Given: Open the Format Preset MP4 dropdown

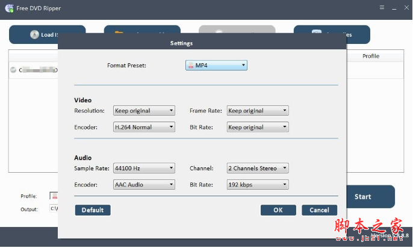Looking at the screenshot, I should point(216,65).
